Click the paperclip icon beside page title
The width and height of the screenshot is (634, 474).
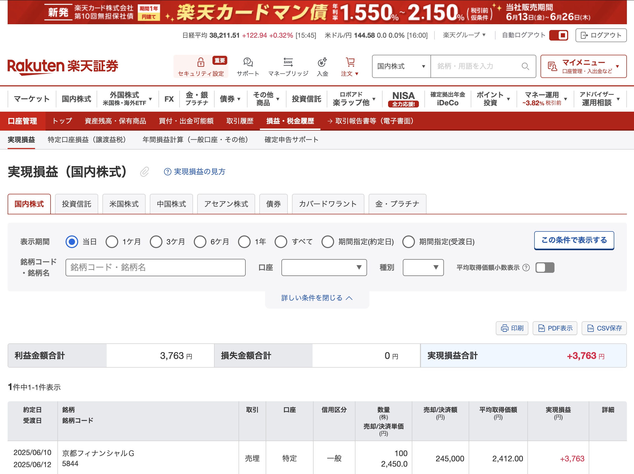pos(145,172)
